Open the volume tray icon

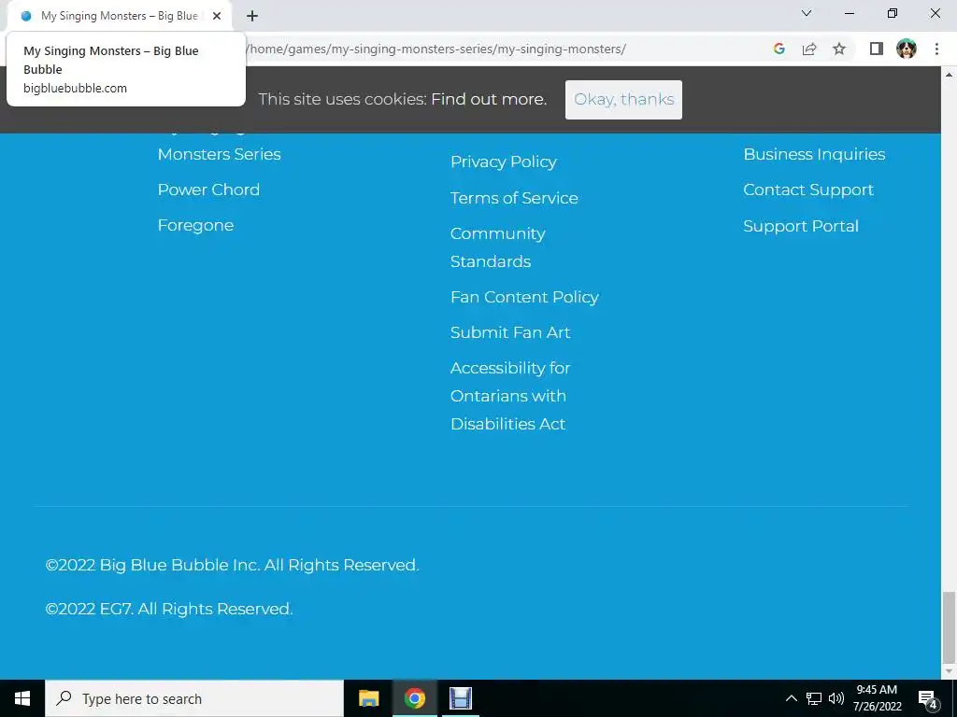tap(836, 698)
